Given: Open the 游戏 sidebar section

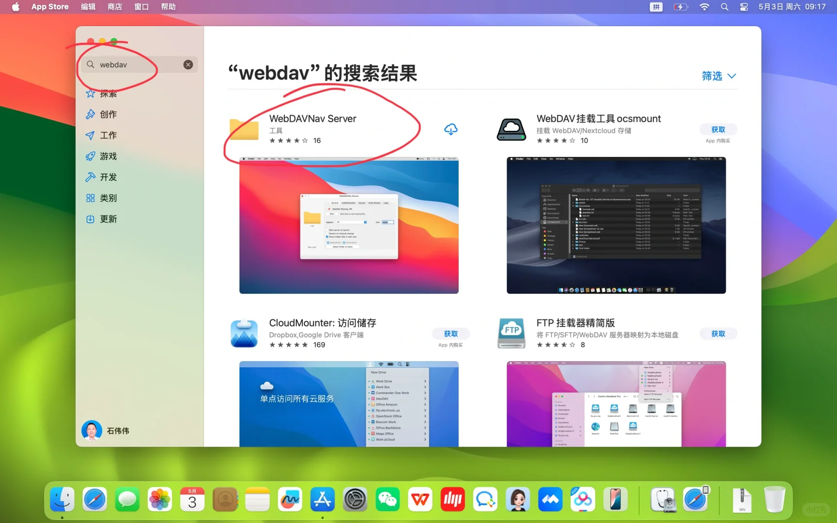Looking at the screenshot, I should click(x=108, y=156).
